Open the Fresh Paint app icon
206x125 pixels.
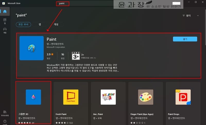coord(71,97)
